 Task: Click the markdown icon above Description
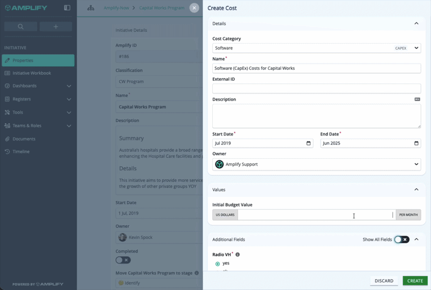[x=417, y=99]
